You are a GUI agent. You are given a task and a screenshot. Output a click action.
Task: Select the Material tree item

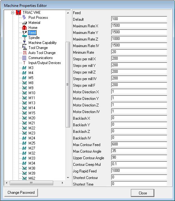pyautogui.click(x=34, y=23)
